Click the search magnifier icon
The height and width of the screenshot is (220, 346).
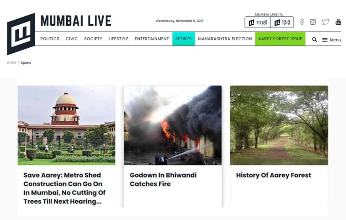[315, 40]
